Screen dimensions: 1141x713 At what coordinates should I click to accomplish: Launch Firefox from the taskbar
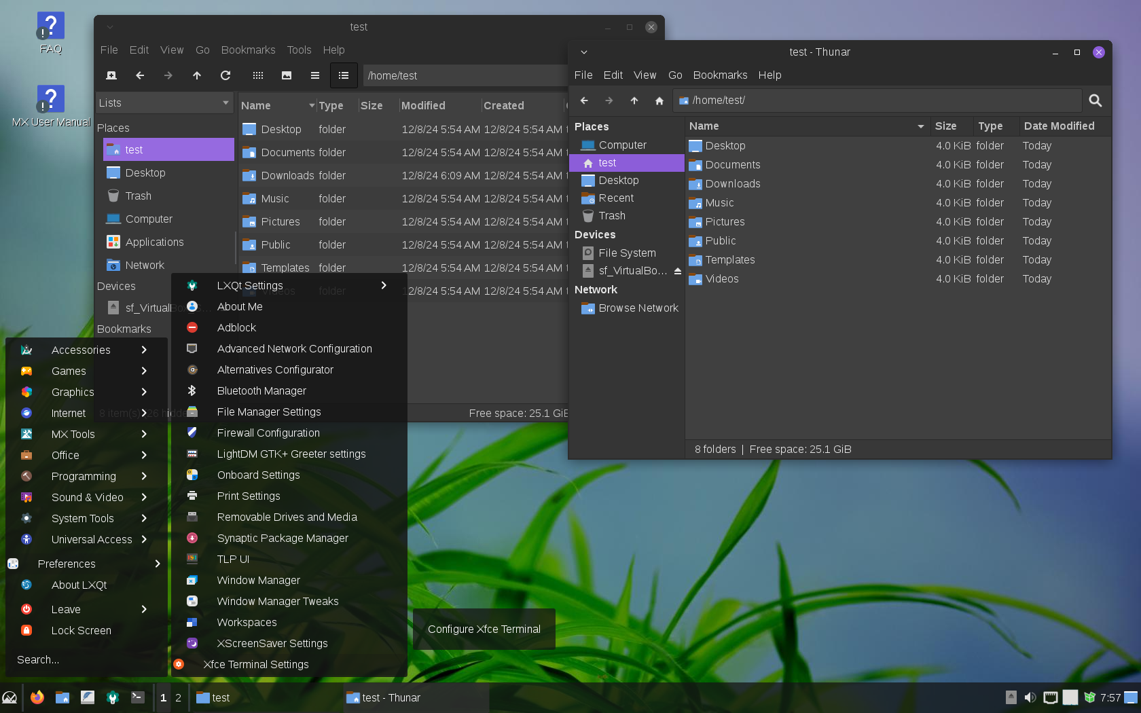(x=37, y=697)
